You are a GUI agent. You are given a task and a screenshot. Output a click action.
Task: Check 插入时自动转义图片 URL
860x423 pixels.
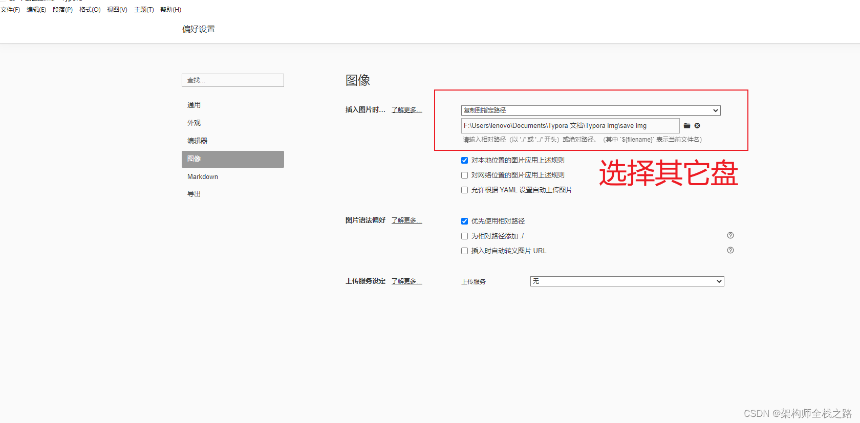point(464,251)
